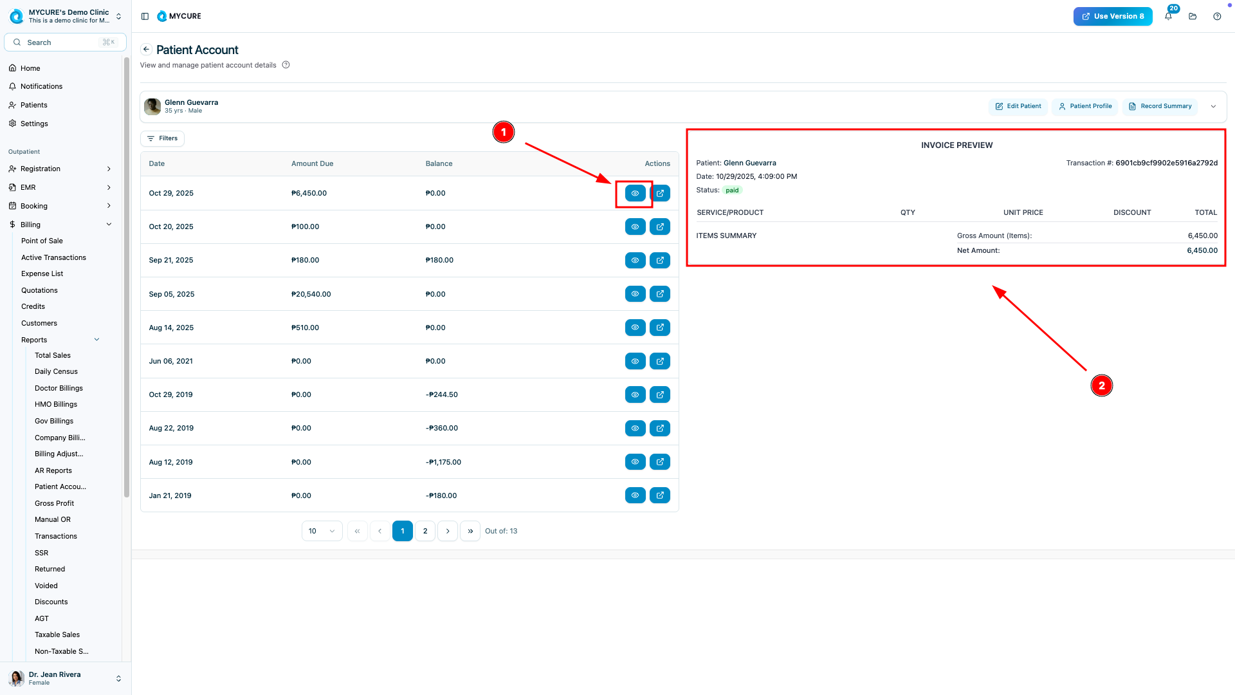
Task: Click the help question mark icon top right
Action: click(1217, 17)
